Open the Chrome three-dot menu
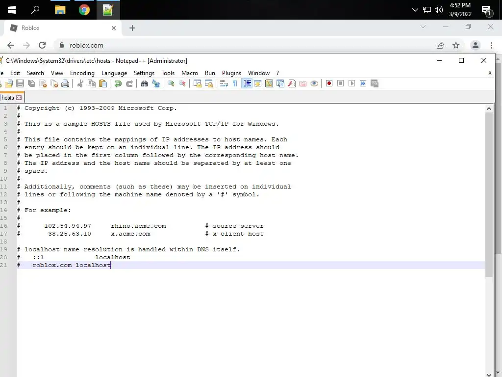Viewport: 502px width, 377px height. pyautogui.click(x=491, y=45)
